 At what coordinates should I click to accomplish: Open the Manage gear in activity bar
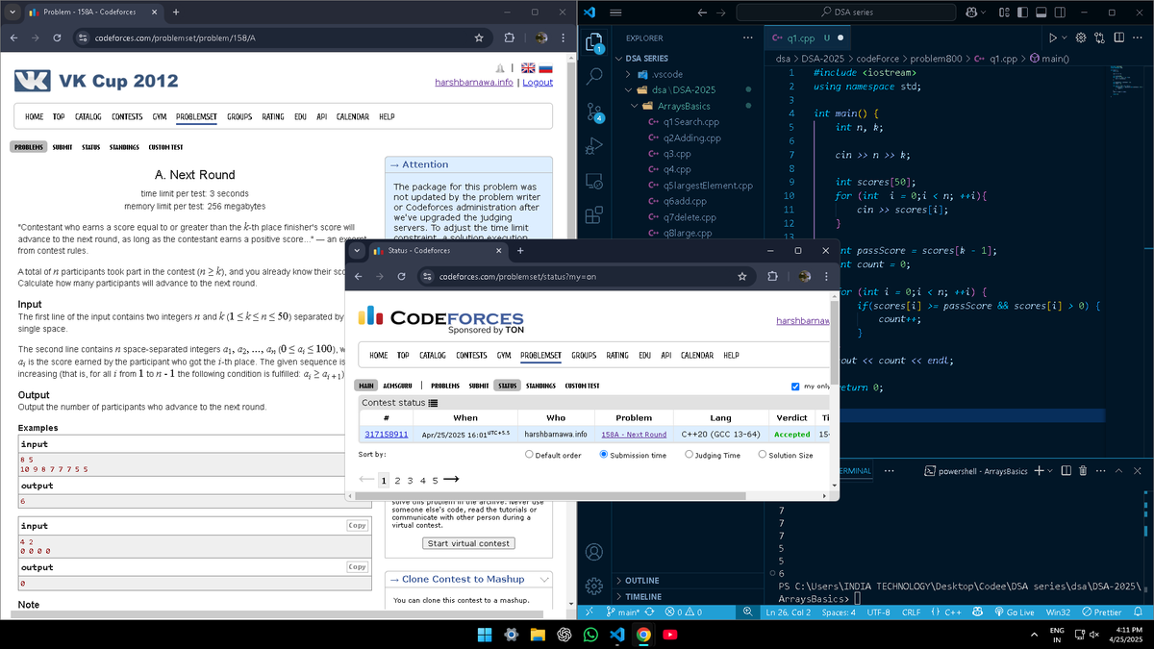pos(594,586)
